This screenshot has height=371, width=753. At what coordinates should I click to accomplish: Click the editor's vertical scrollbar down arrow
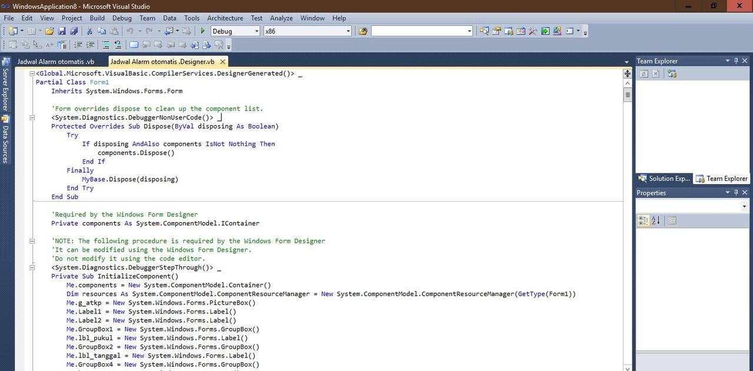[628, 367]
